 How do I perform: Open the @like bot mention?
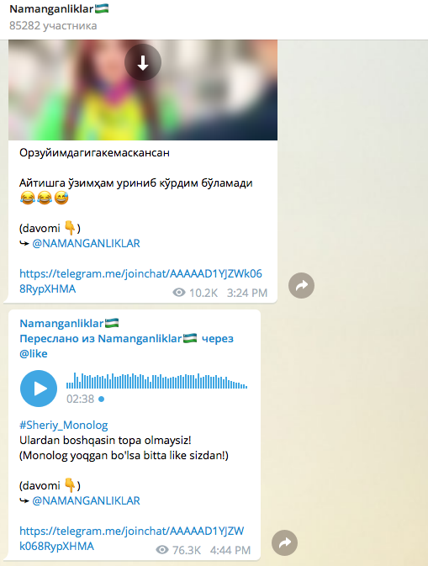[x=33, y=353]
